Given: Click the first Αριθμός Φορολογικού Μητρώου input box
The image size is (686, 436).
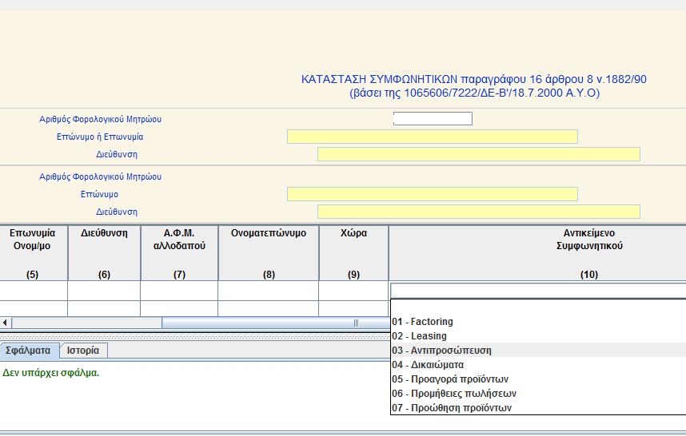Looking at the screenshot, I should click(x=433, y=119).
